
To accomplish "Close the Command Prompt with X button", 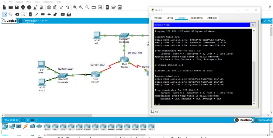I will click(x=253, y=25).
